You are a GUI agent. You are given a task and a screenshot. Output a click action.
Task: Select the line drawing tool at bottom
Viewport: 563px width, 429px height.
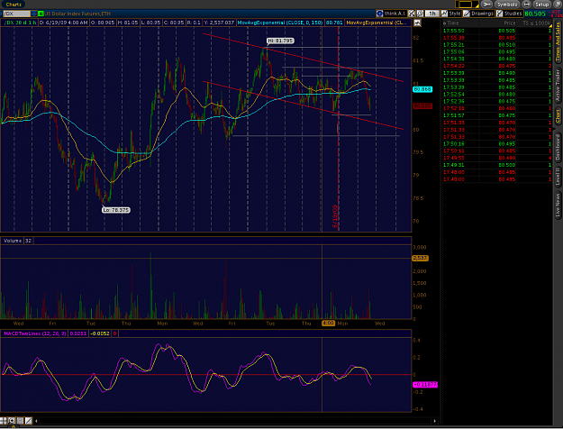click(28, 420)
